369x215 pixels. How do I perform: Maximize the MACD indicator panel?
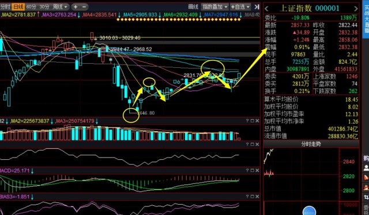point(252,170)
